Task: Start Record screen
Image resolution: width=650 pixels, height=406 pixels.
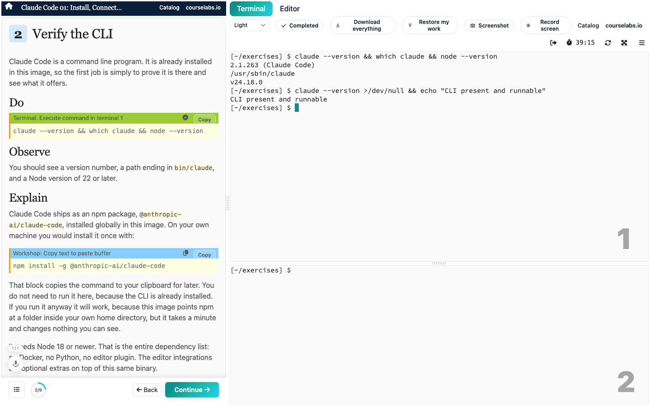Action: [x=546, y=25]
